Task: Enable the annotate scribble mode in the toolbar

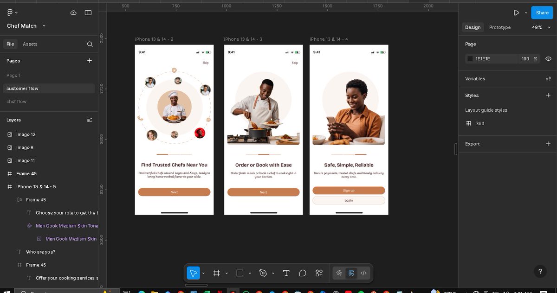Action: (x=339, y=273)
